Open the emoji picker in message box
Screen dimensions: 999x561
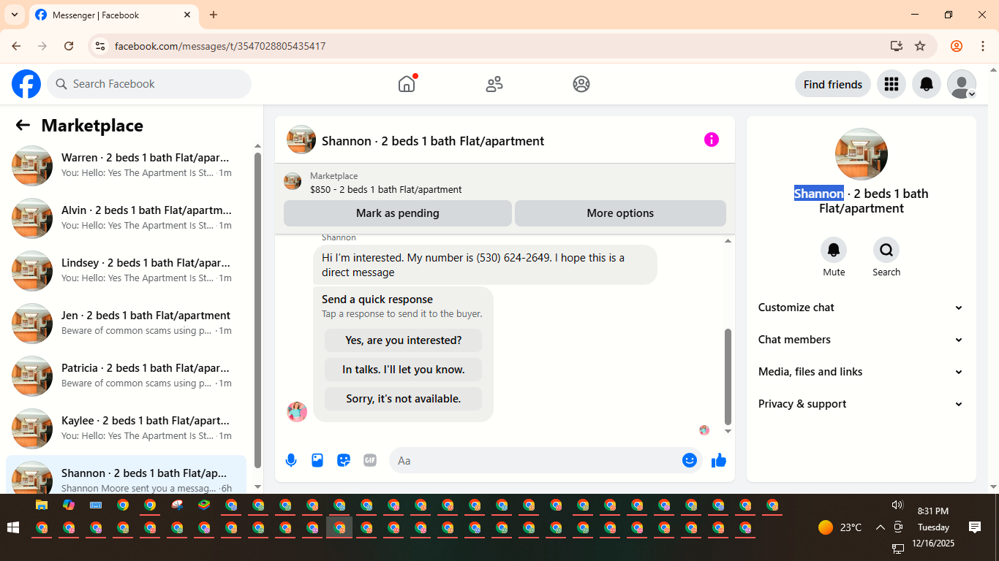click(x=689, y=460)
